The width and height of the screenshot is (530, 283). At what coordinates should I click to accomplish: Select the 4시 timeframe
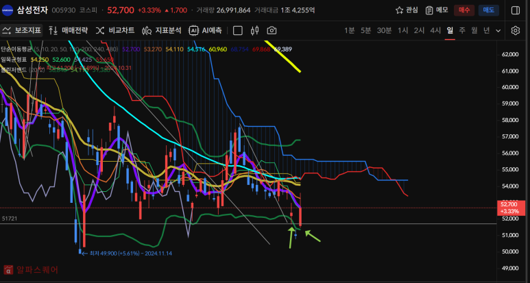click(435, 31)
